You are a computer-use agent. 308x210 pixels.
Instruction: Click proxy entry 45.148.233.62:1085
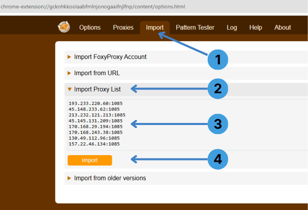point(94,109)
